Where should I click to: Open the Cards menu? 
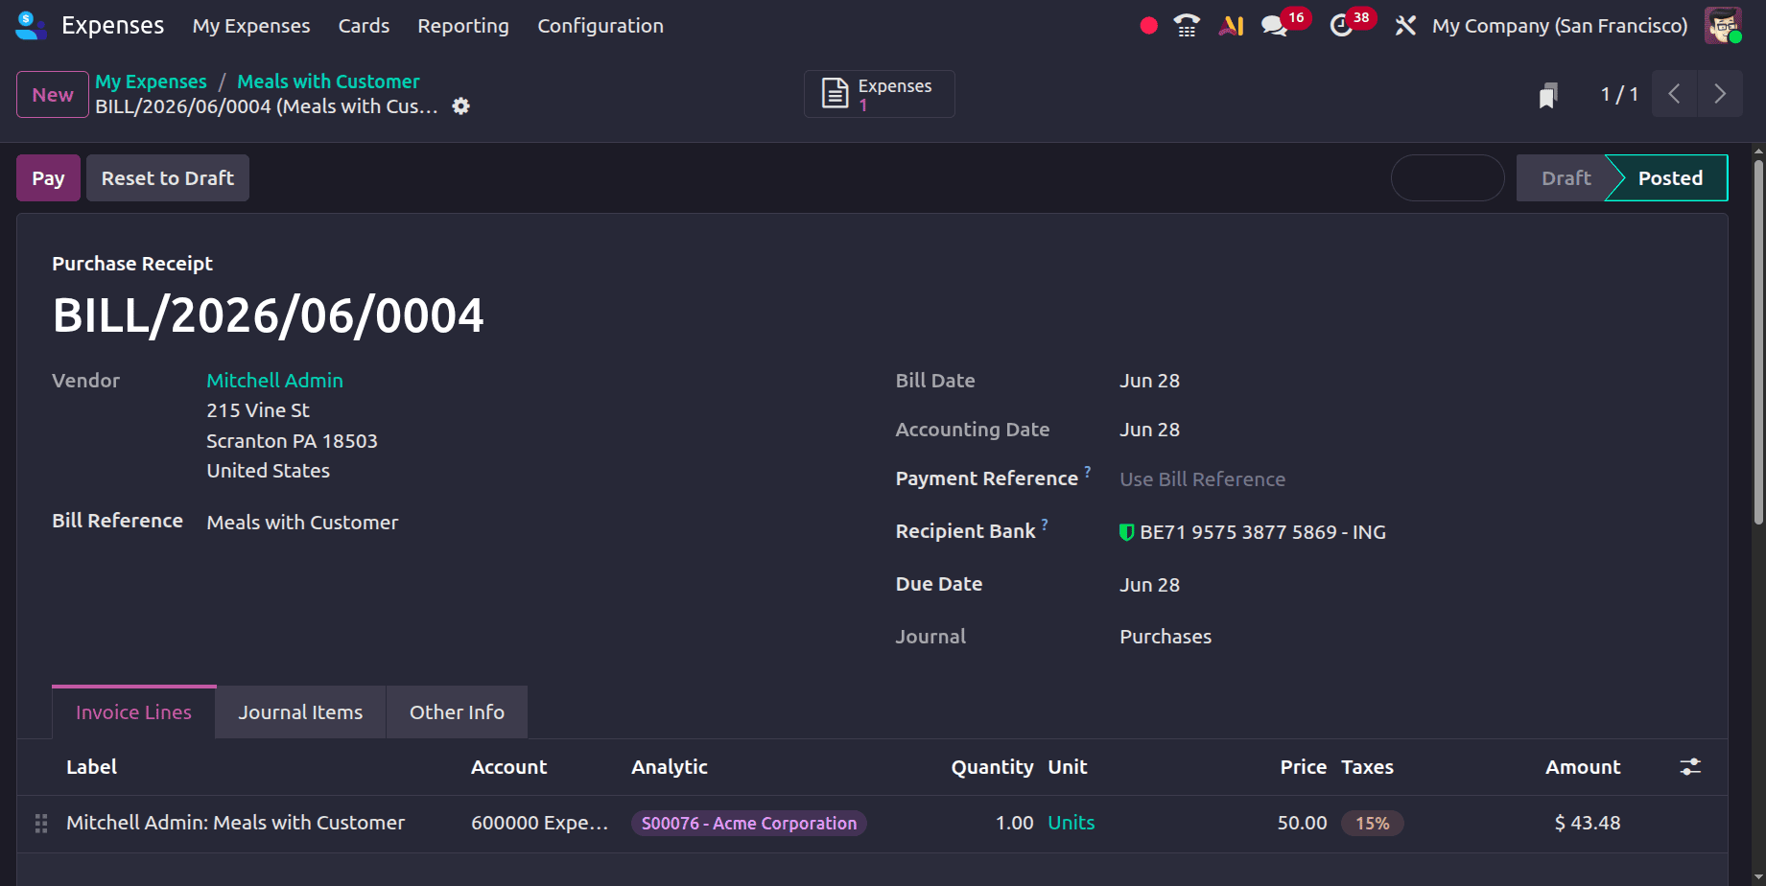click(364, 26)
